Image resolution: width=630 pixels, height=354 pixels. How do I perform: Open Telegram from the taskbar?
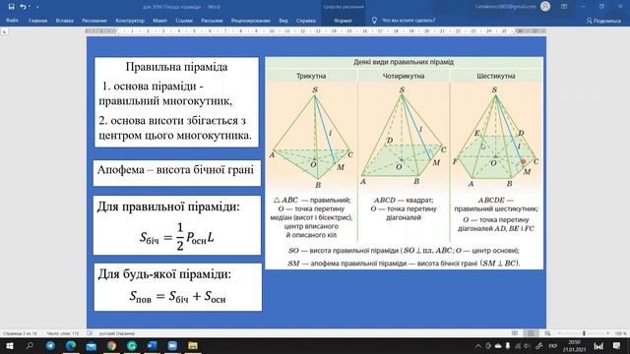tap(50, 345)
